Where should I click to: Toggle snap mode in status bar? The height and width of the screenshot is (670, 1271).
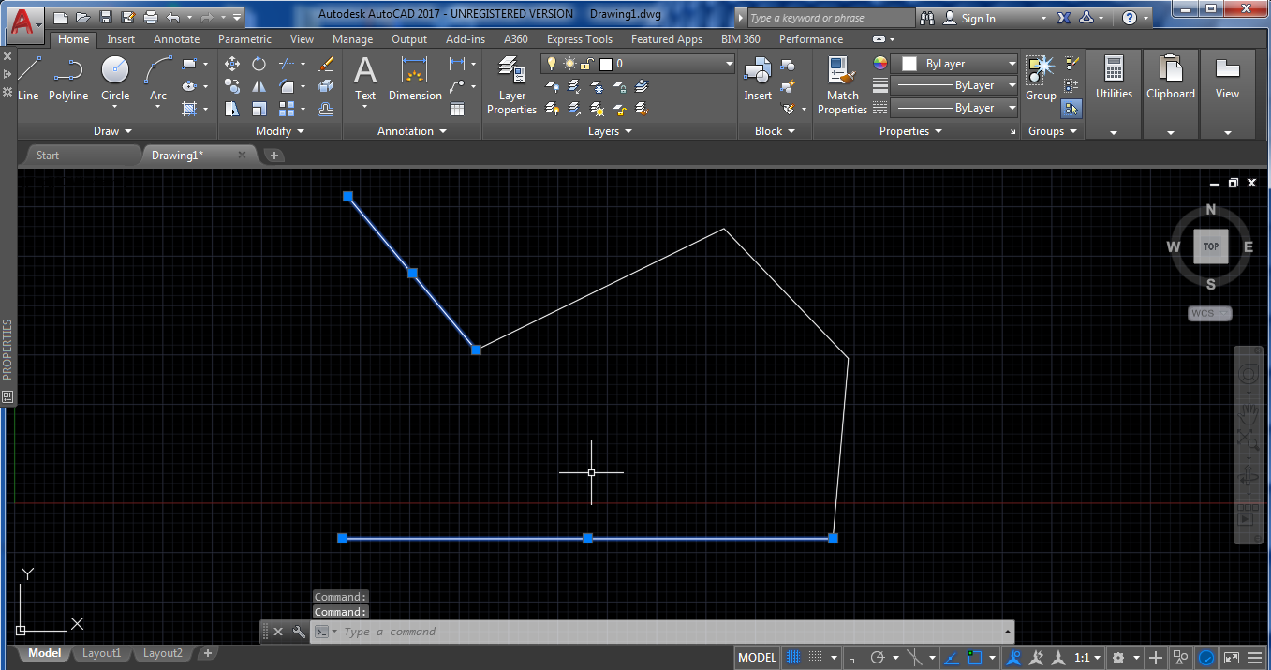[816, 657]
